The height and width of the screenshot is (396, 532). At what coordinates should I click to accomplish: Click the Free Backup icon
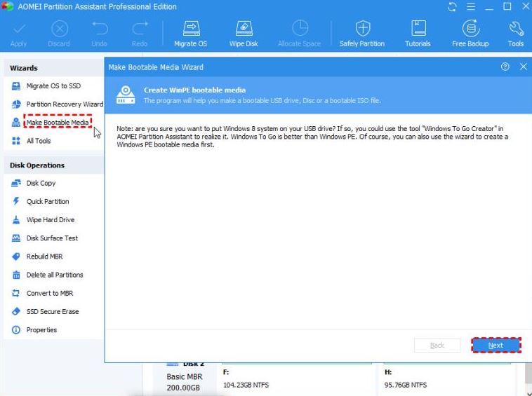click(x=471, y=28)
